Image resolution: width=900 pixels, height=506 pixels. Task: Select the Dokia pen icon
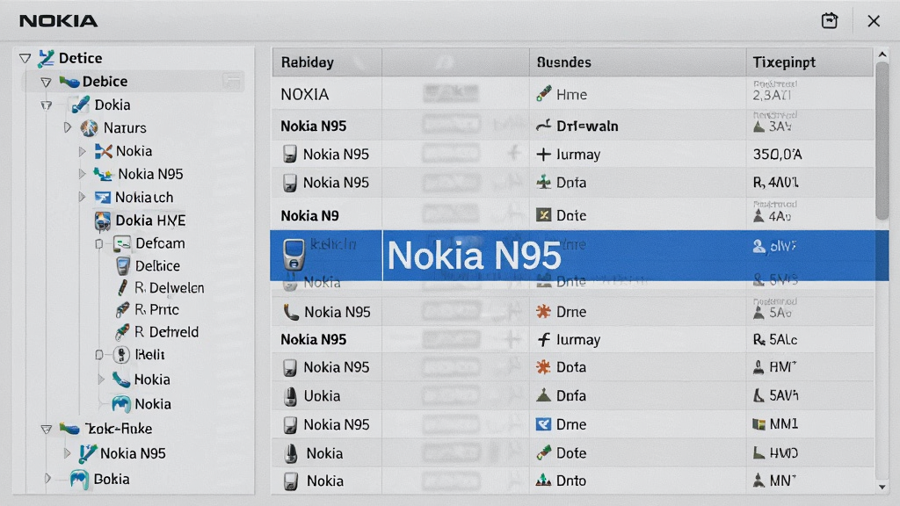tap(80, 105)
